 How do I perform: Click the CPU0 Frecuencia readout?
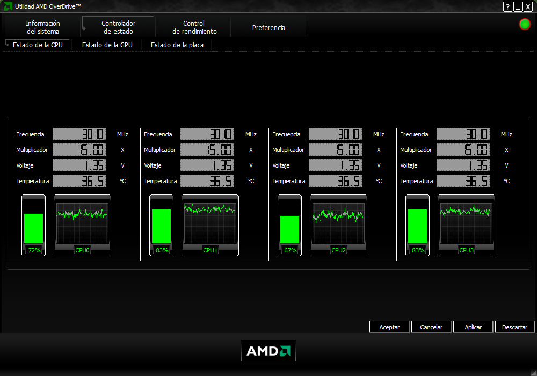[79, 134]
